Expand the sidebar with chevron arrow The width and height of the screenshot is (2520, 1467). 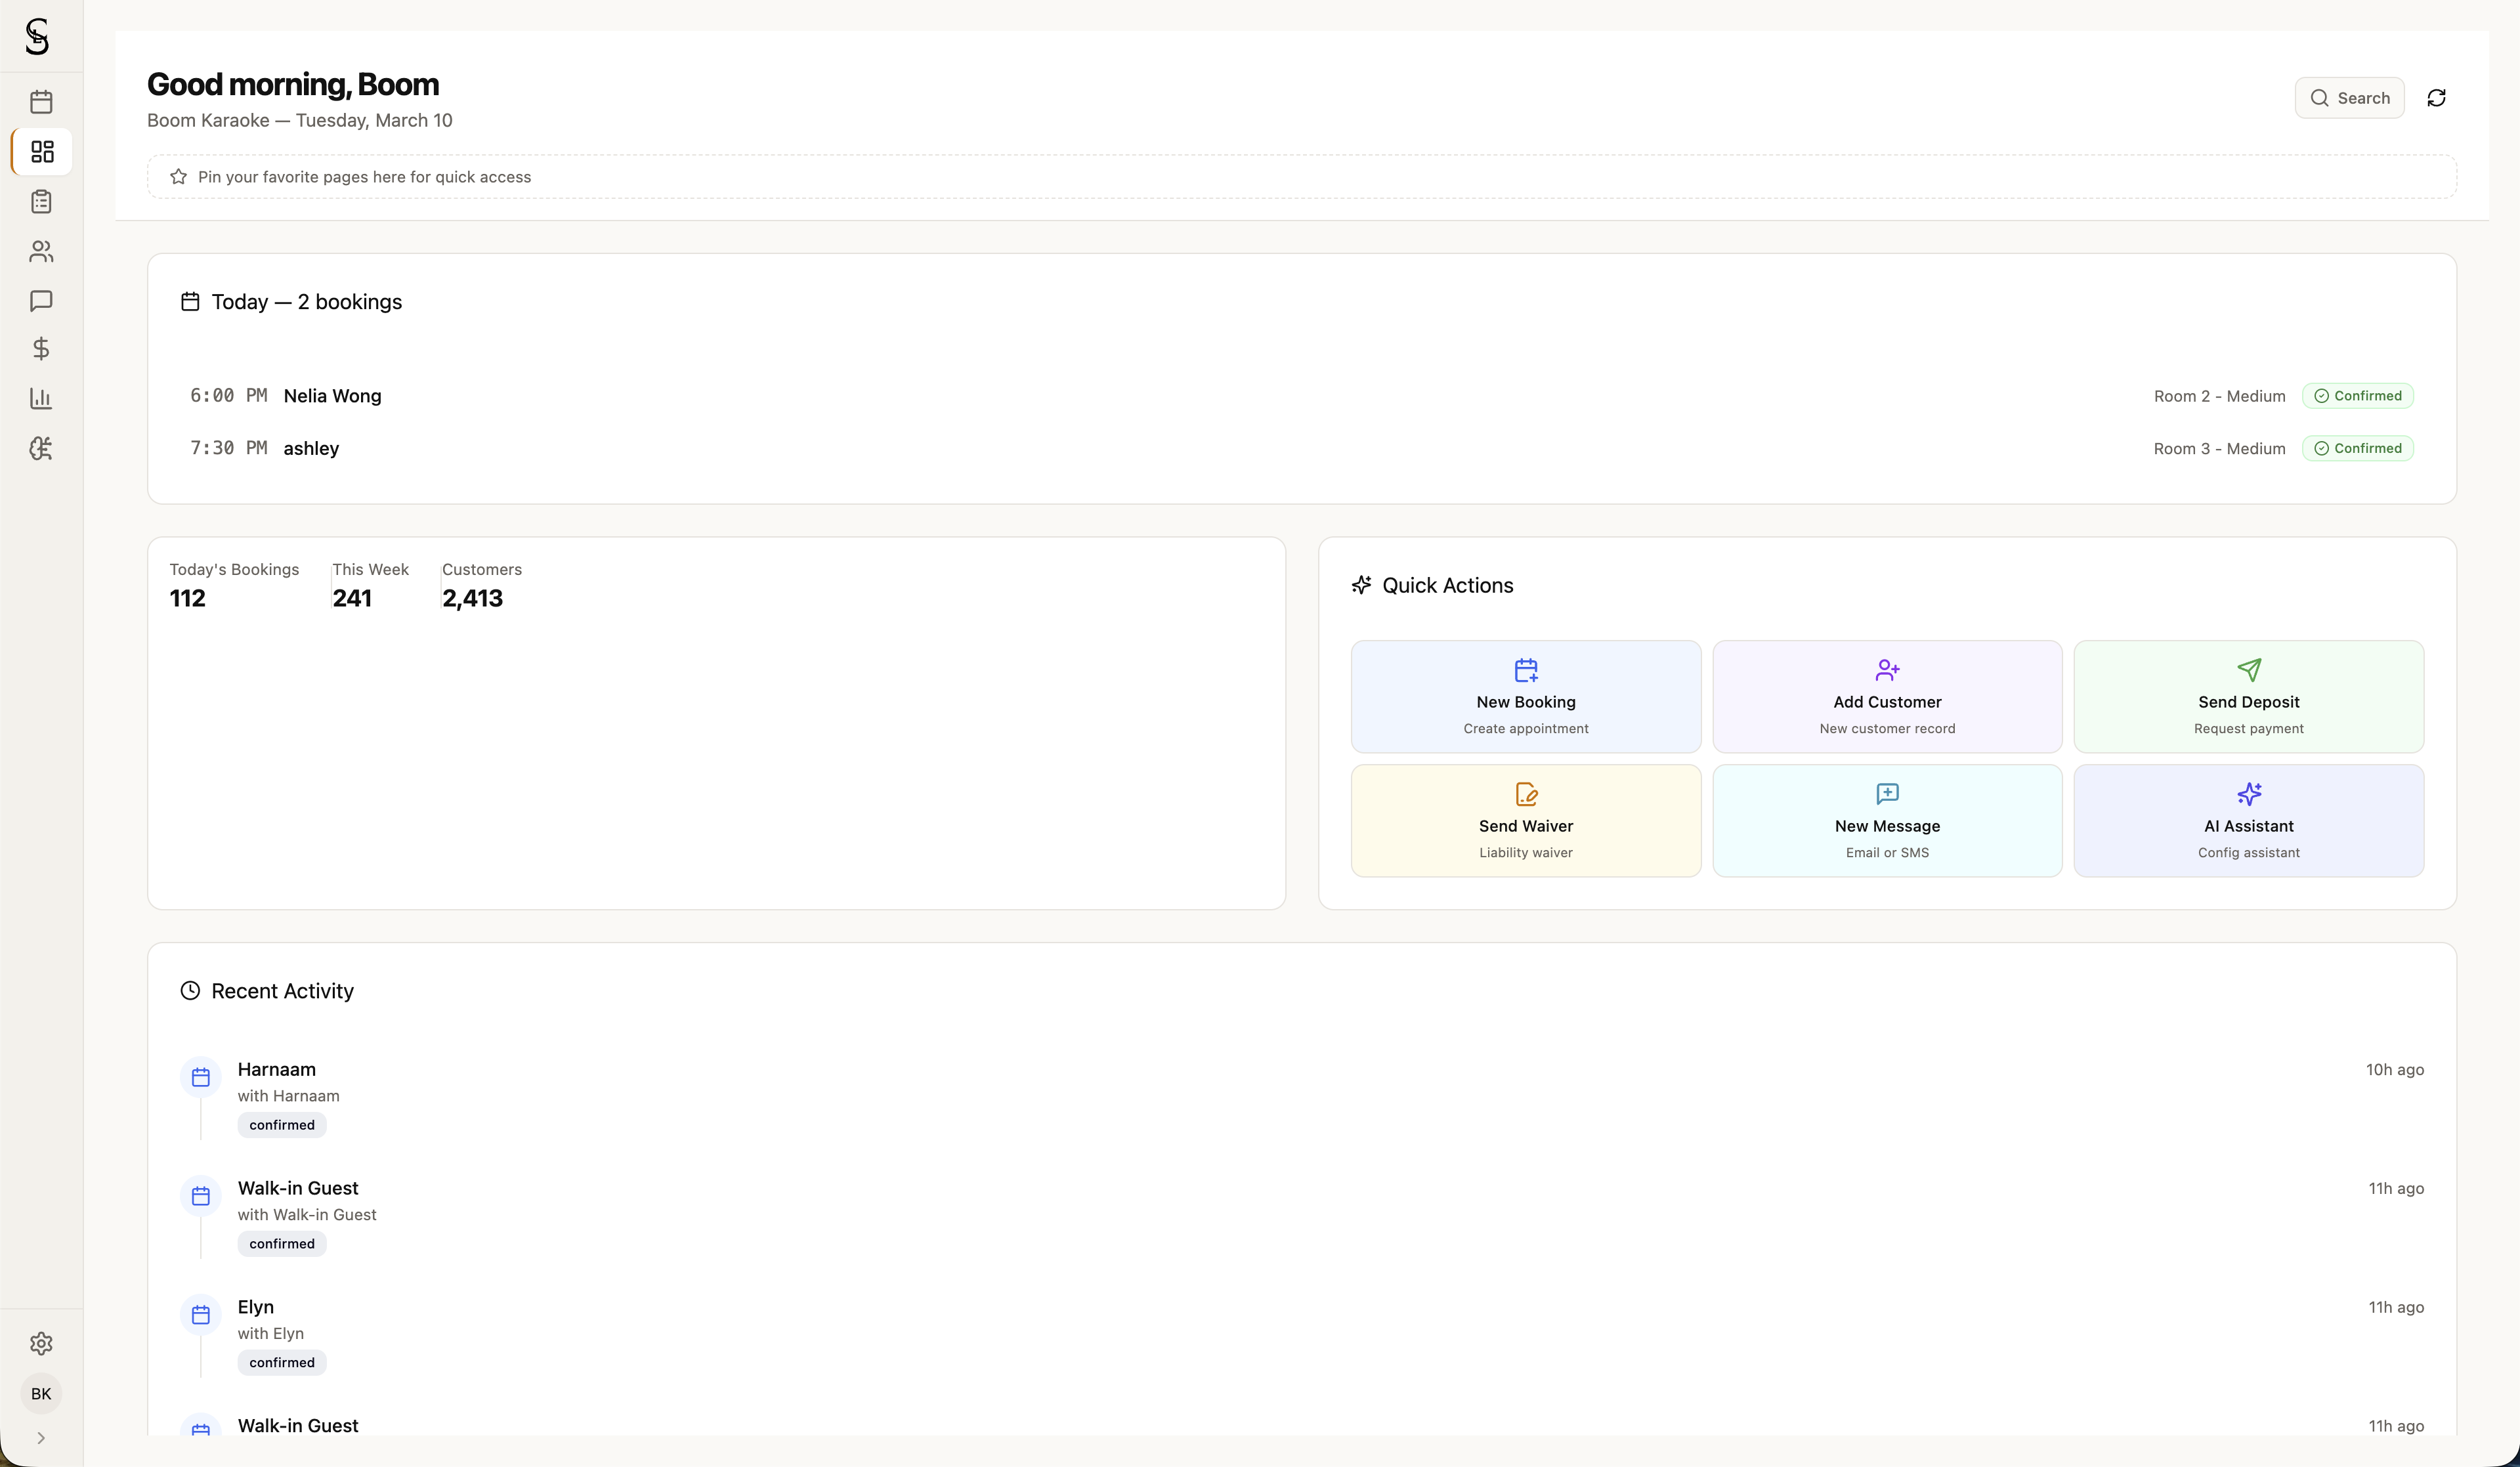tap(41, 1438)
